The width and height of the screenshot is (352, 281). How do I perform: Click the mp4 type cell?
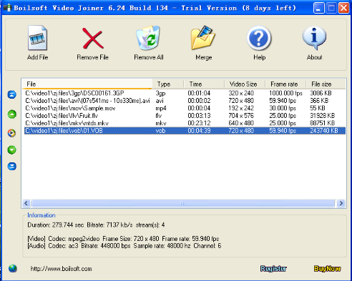(x=161, y=109)
